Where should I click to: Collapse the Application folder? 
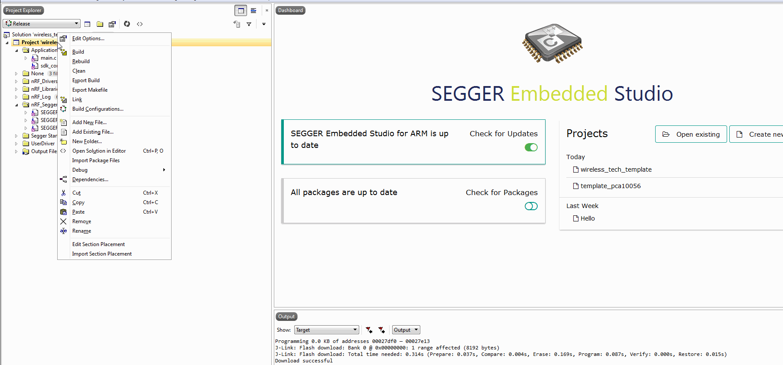tap(16, 51)
